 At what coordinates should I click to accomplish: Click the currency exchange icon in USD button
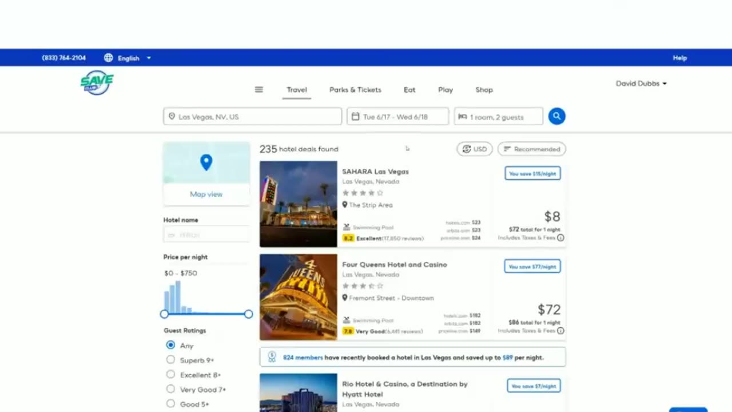click(x=467, y=149)
